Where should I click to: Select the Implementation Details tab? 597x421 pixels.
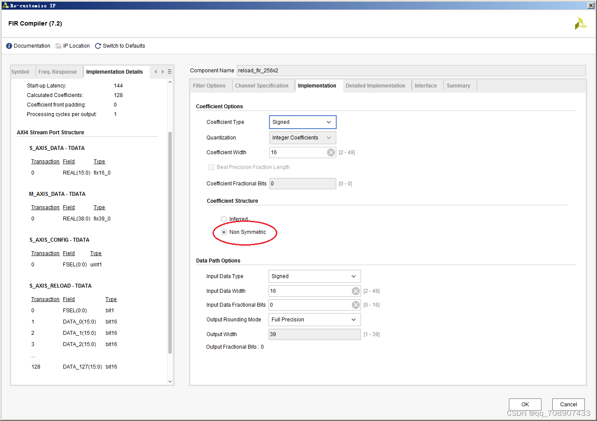point(115,72)
